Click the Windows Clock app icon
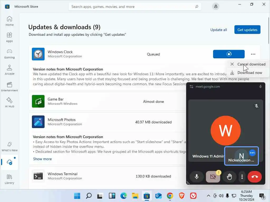 (38, 54)
